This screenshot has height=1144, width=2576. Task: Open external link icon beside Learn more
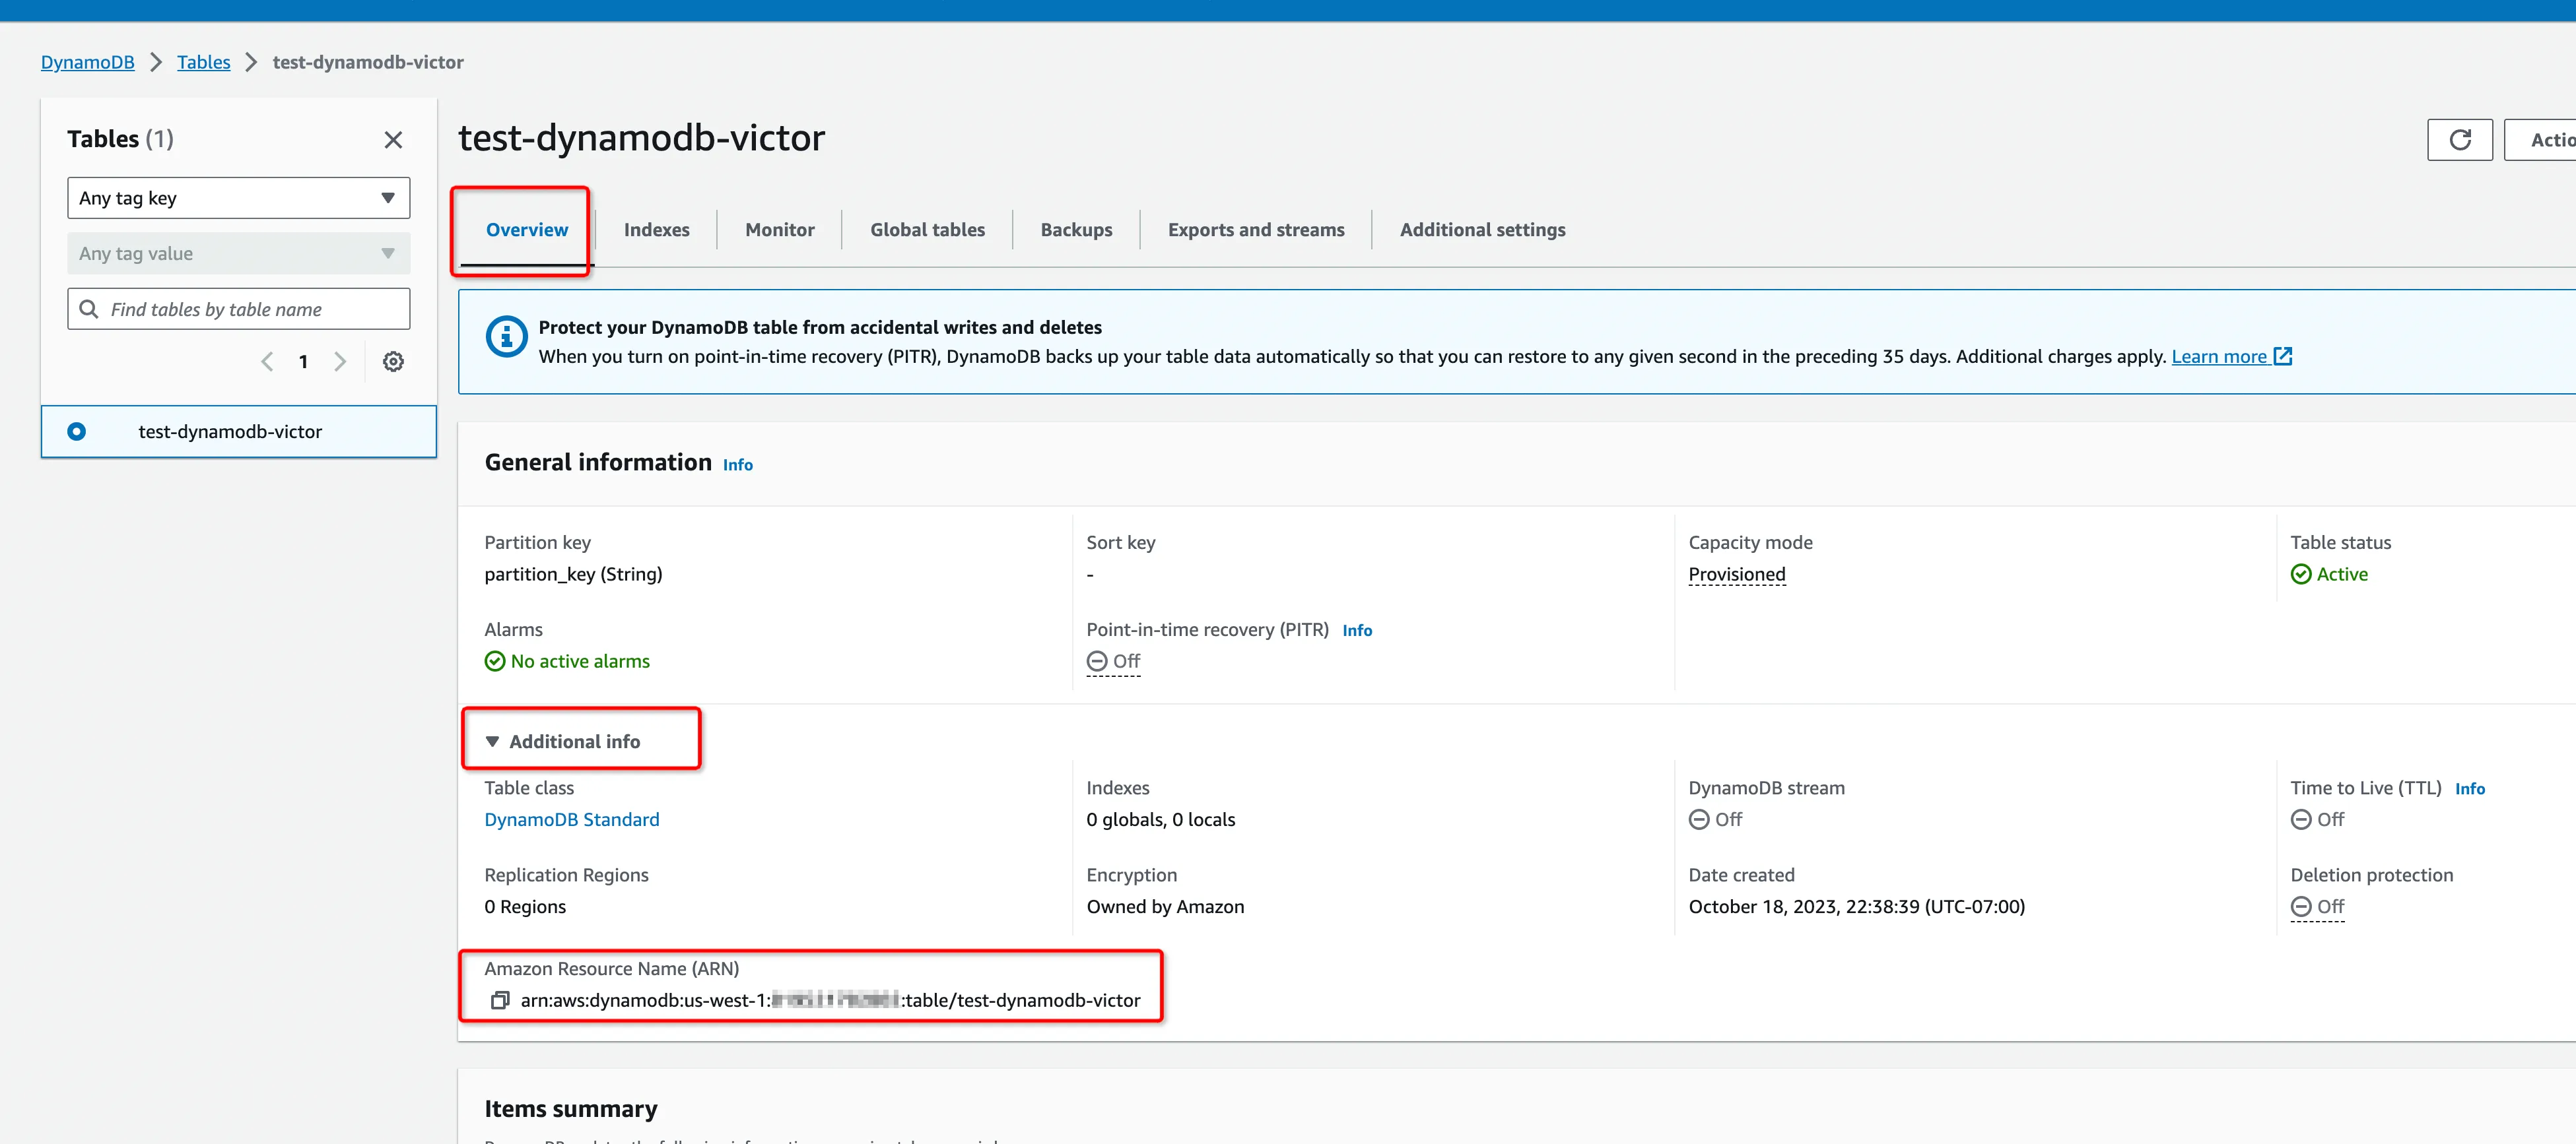(2283, 357)
